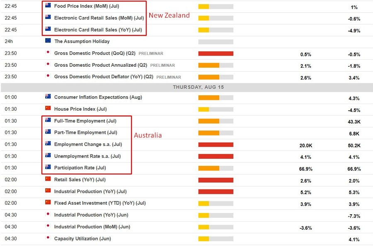373x247 pixels.
Task: Click the Electronic Card Retail Sales (MoM) event
Action: point(99,18)
